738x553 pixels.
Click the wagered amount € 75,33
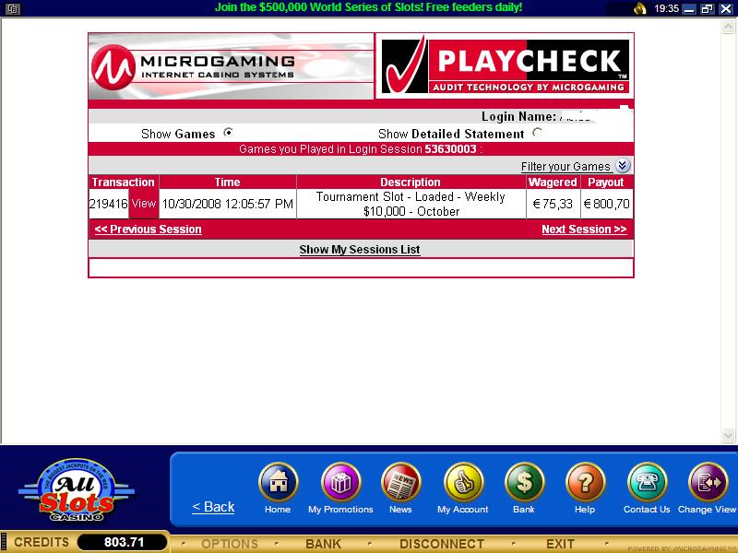[x=553, y=204]
